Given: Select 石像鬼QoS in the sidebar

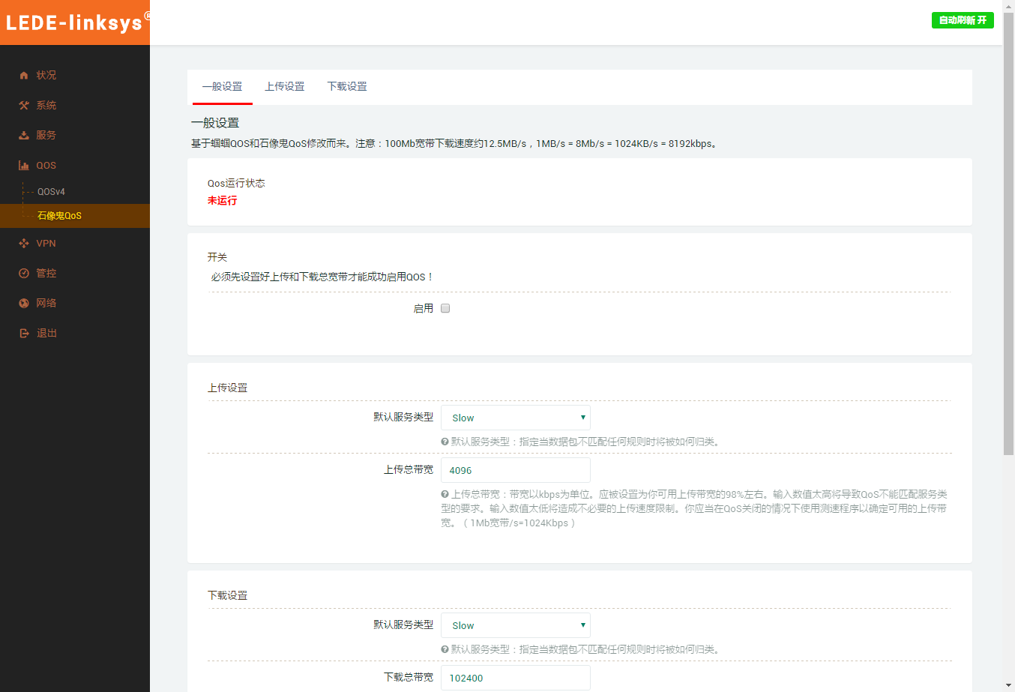Looking at the screenshot, I should (x=59, y=215).
